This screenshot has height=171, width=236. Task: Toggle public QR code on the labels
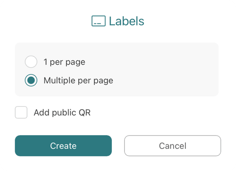pyautogui.click(x=21, y=113)
